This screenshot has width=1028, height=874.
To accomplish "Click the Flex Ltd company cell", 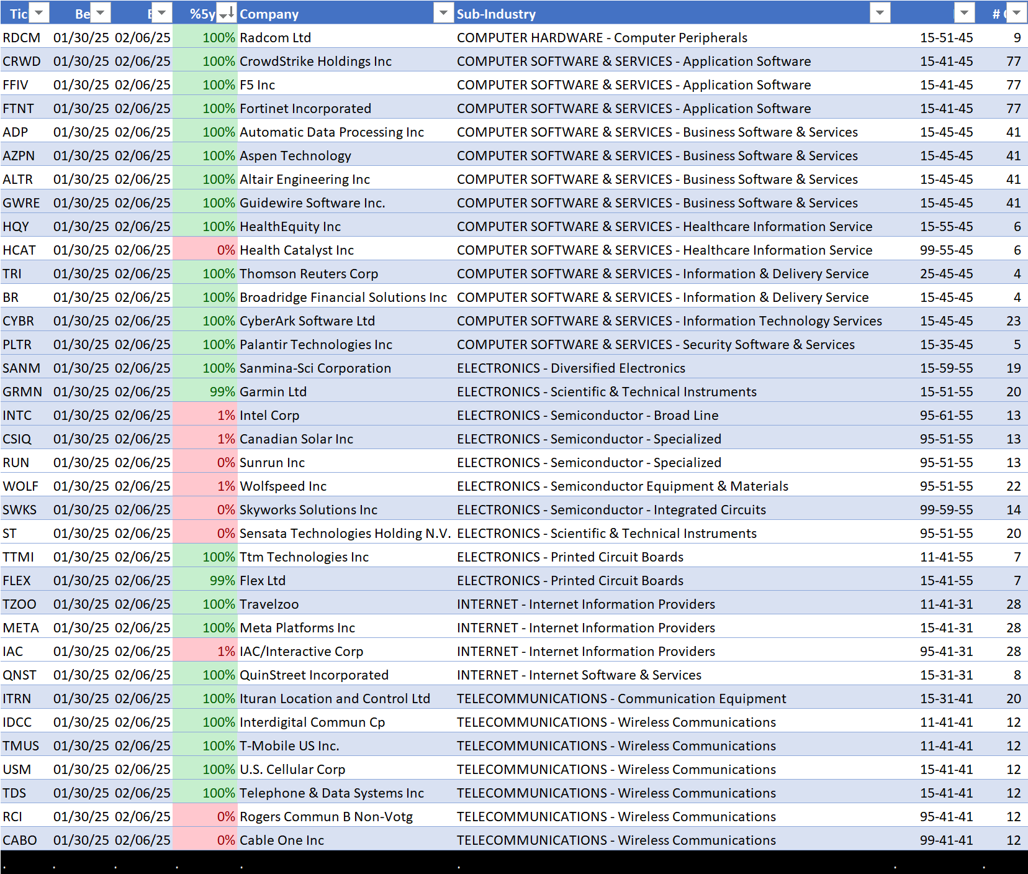I will 346,580.
